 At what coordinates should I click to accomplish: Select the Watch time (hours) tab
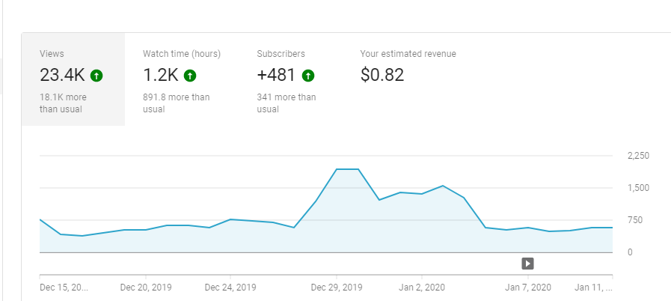coord(182,79)
